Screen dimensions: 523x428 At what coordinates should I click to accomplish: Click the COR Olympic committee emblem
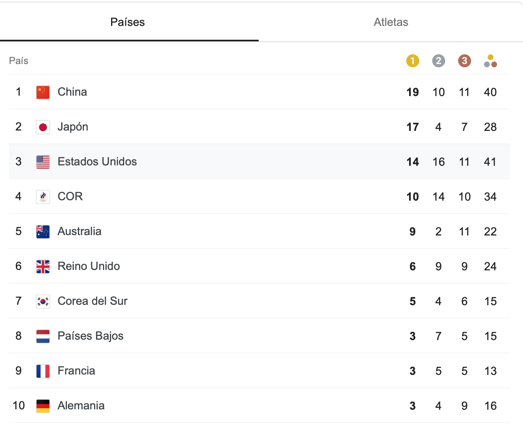pyautogui.click(x=43, y=197)
